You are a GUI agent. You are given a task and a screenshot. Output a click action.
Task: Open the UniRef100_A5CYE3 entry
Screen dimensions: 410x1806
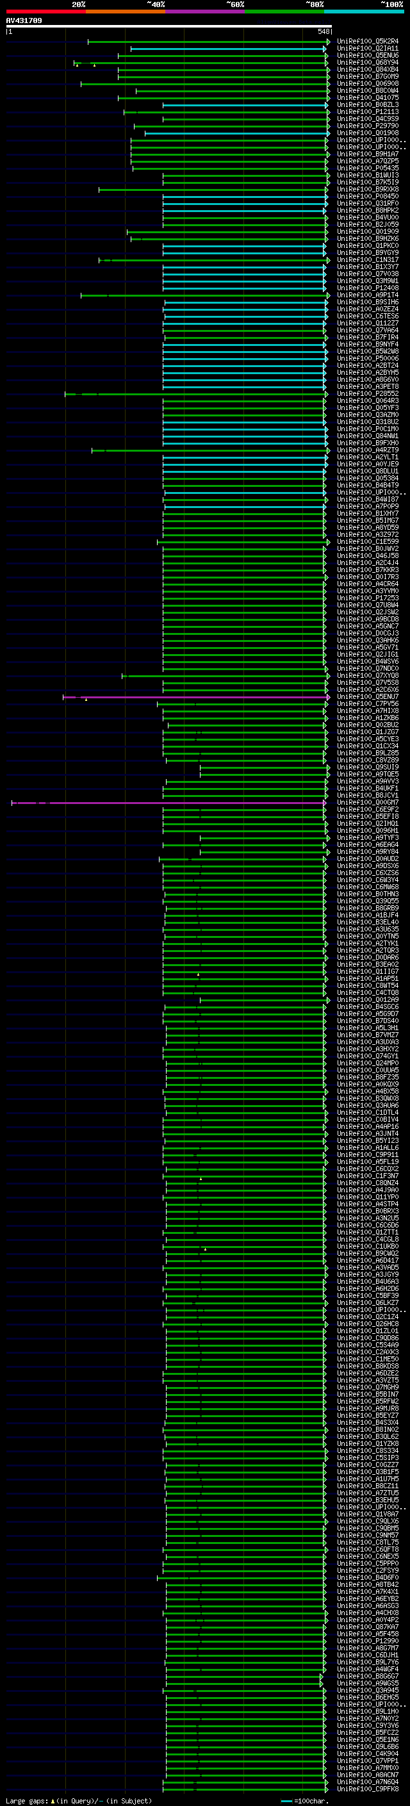coord(367,739)
